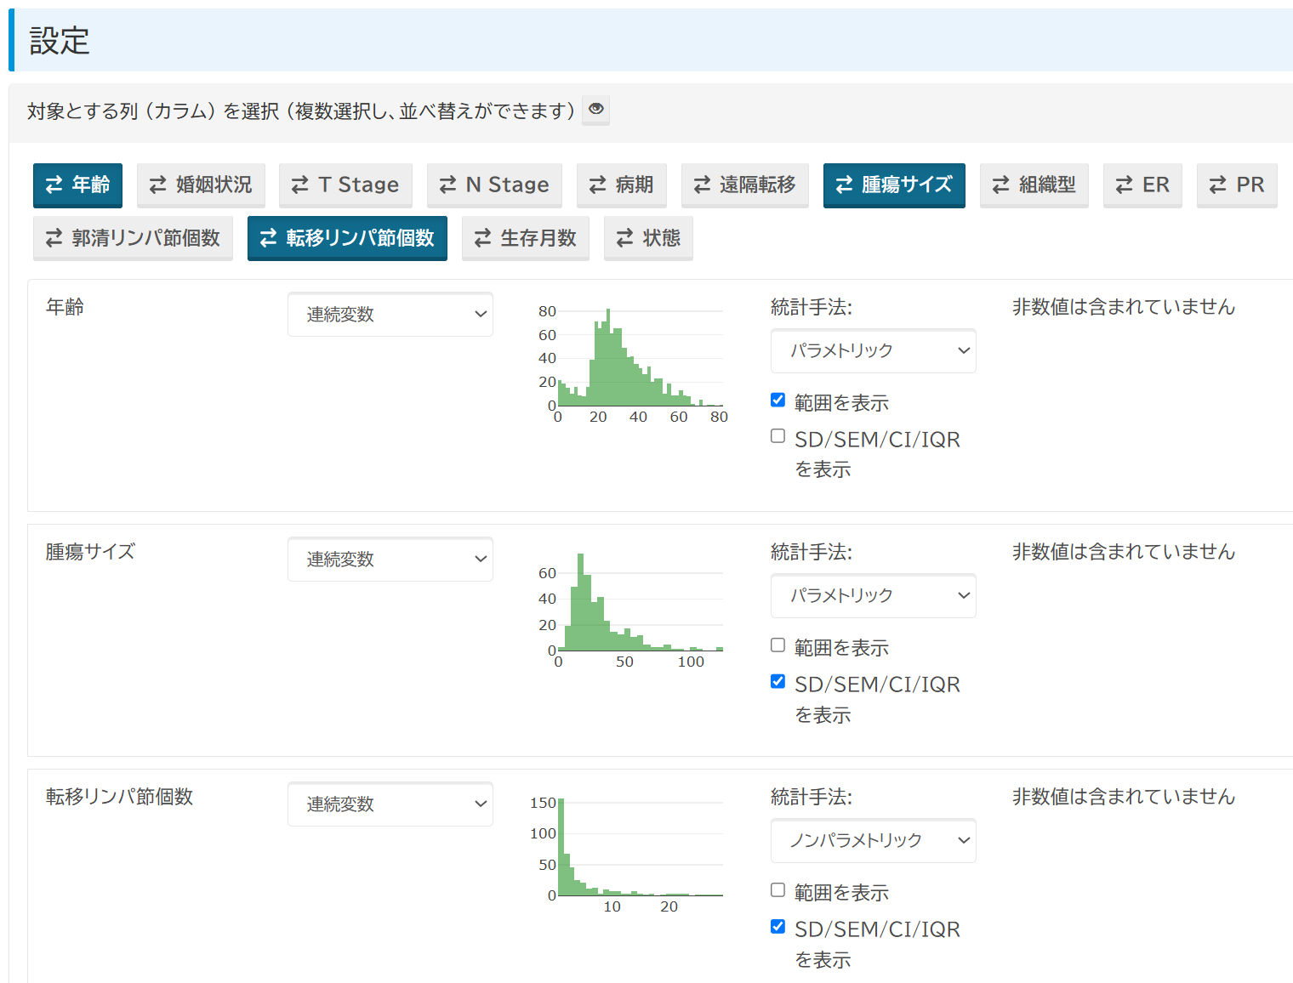This screenshot has height=983, width=1293.
Task: Click the swap icon on 遠隔転移 button
Action: (702, 185)
